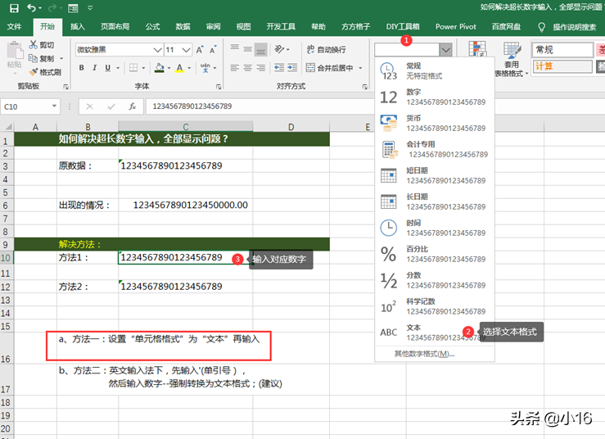This screenshot has height=439, width=605.
Task: Switch to the Power Pivot tab
Action: click(456, 27)
